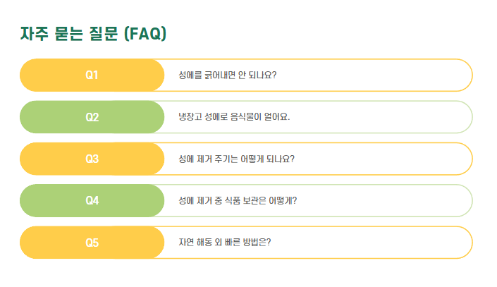Click the yellow Q1 badge
Viewport: 497px width, 287px height.
pos(92,75)
